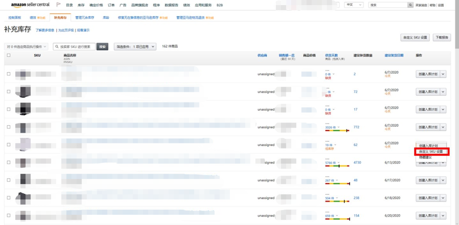
Task: Sort by 建议发货日期 column header
Action: point(394,55)
